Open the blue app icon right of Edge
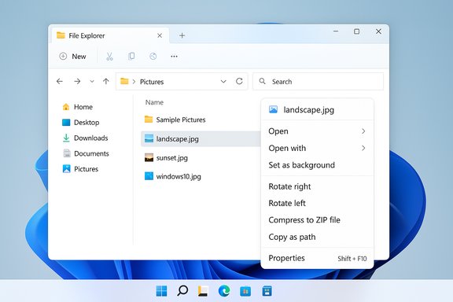The image size is (453, 302). coord(245,291)
